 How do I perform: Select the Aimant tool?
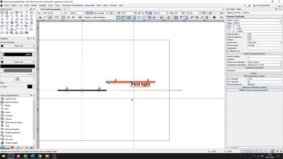(x=7, y=112)
